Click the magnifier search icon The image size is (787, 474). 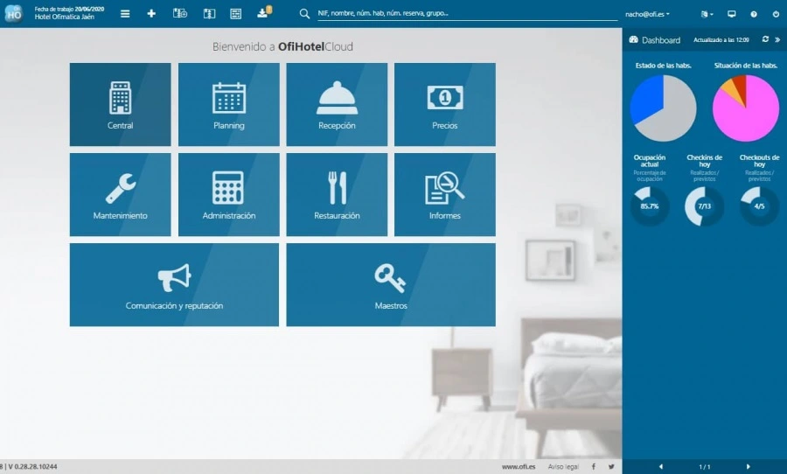(304, 14)
